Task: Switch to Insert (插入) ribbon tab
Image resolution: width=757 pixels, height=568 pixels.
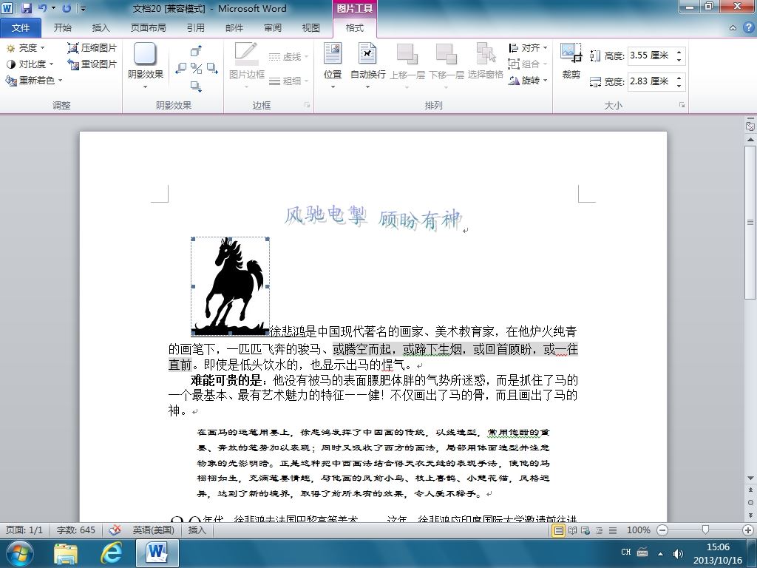Action: click(101, 28)
